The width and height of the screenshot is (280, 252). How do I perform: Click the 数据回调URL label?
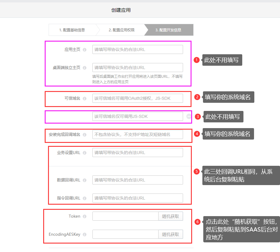[x=69, y=180]
